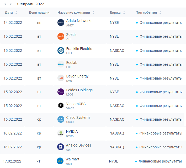186x168 pixels.
Task: Click the Ecolab logo
Action: pos(61,64)
